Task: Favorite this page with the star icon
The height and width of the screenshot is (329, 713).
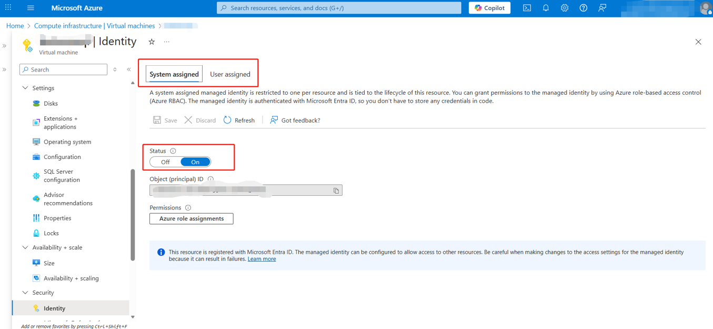Action: point(152,42)
